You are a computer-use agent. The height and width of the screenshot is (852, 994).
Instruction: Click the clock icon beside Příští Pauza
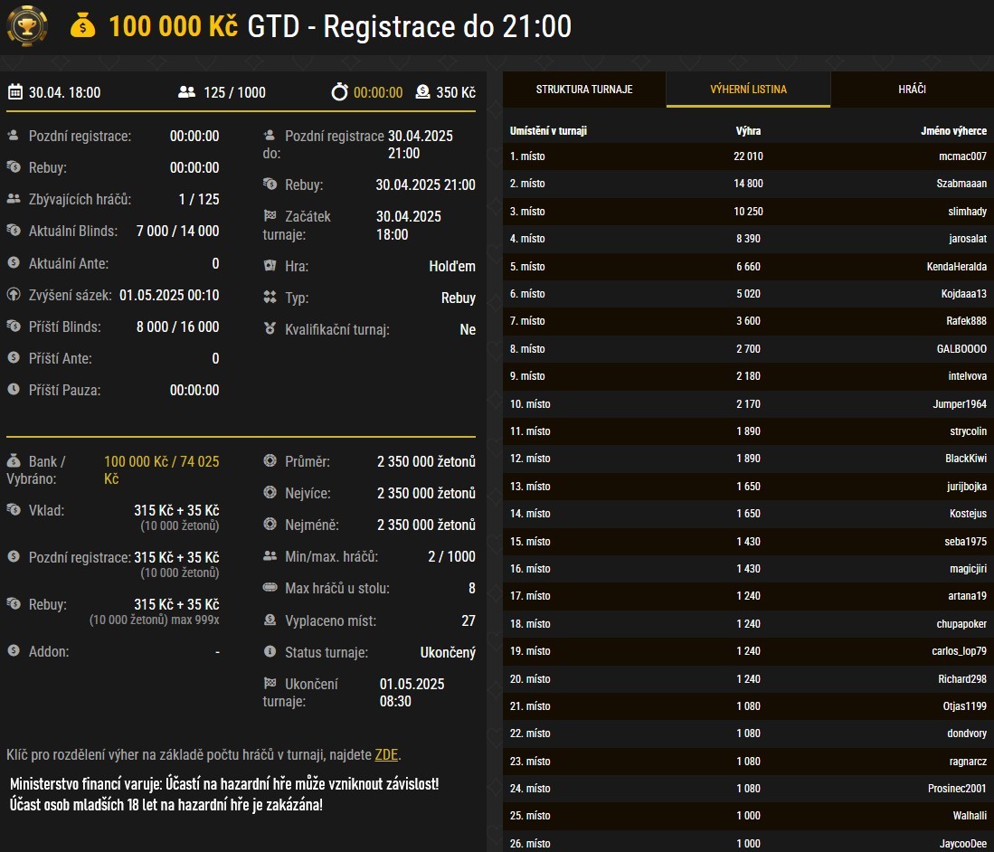click(x=14, y=390)
